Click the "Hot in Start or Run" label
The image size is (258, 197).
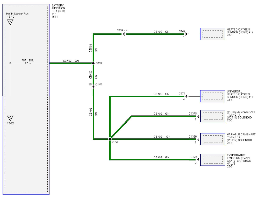click(17, 14)
